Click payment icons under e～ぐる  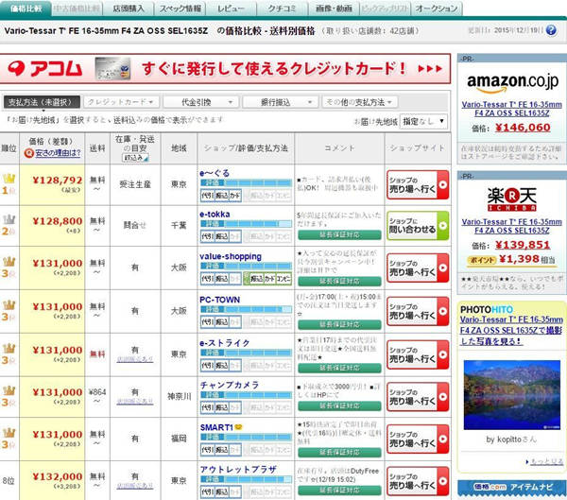click(x=220, y=196)
